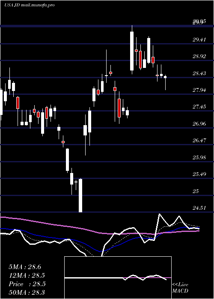Click the 'USA JD mail.munafa.pro' title text
The height and width of the screenshot is (299, 214).
click(x=30, y=5)
